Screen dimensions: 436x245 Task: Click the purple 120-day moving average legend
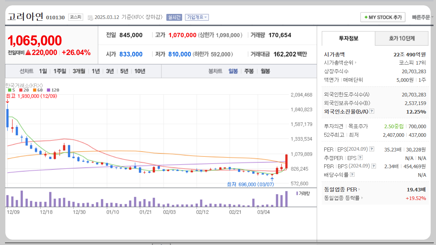(x=53, y=90)
